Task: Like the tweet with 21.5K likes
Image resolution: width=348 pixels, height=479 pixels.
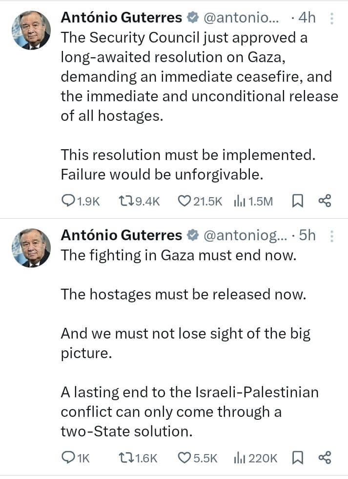Action: [184, 201]
